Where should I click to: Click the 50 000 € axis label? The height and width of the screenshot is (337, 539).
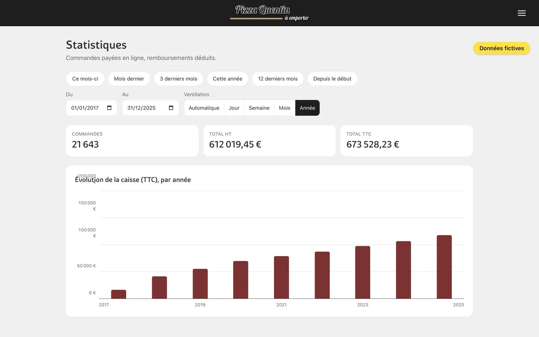click(86, 266)
